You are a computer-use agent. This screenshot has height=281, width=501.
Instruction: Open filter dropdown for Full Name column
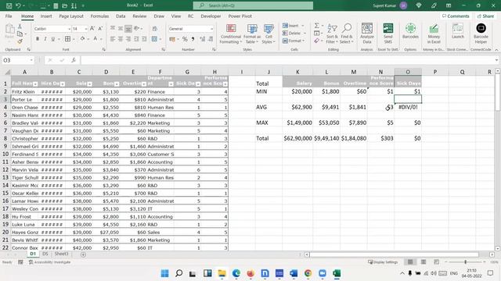(x=35, y=84)
